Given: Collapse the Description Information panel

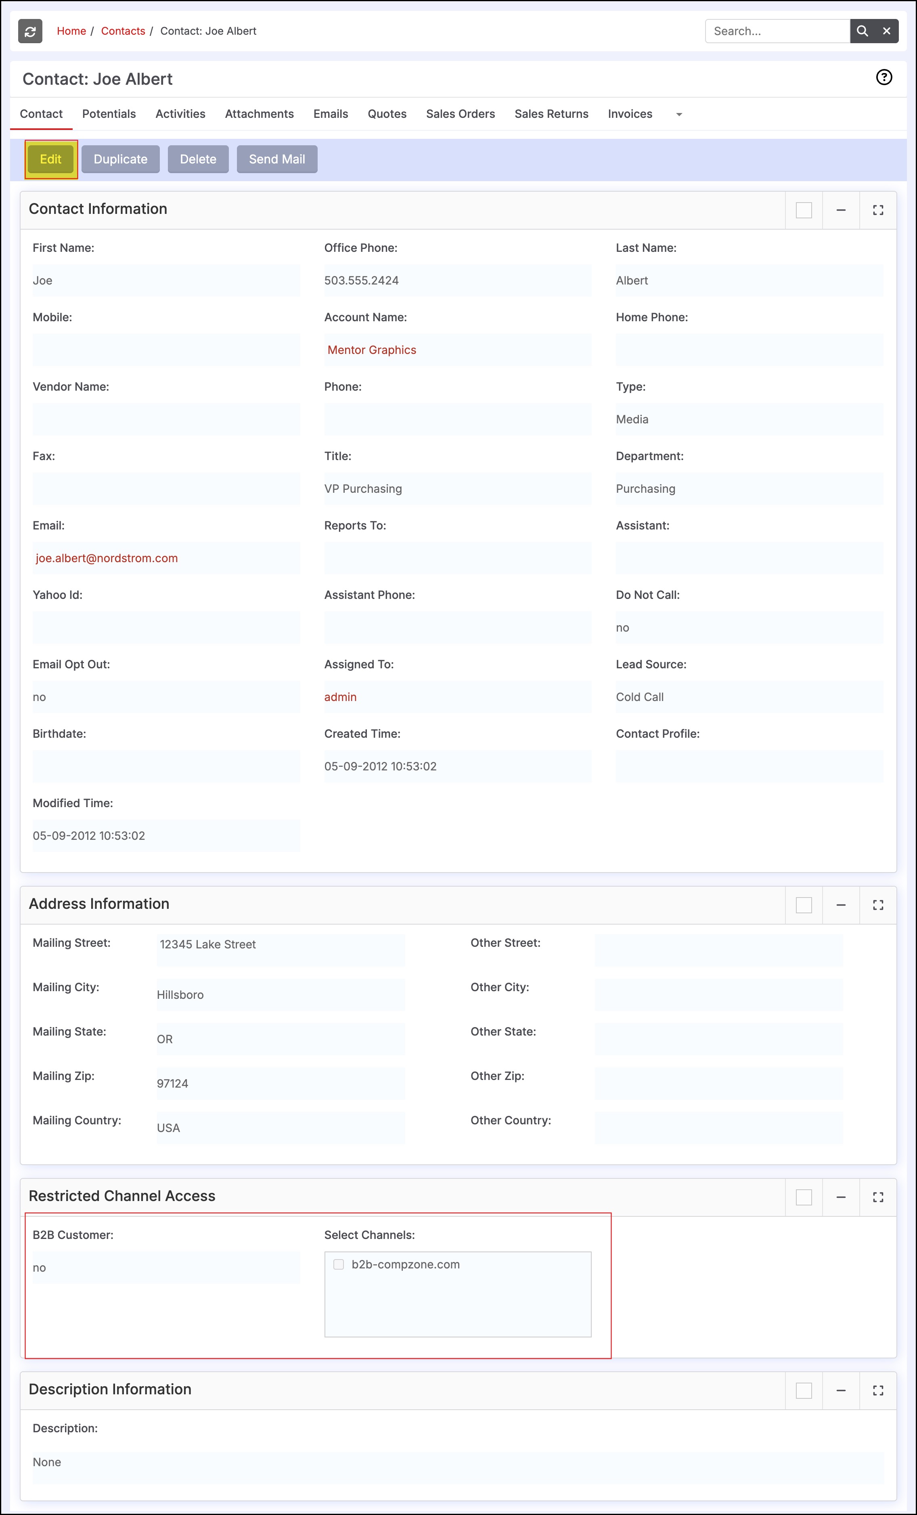Looking at the screenshot, I should (x=841, y=1390).
